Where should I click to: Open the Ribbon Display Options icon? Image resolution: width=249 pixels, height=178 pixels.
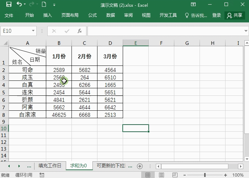193,4
